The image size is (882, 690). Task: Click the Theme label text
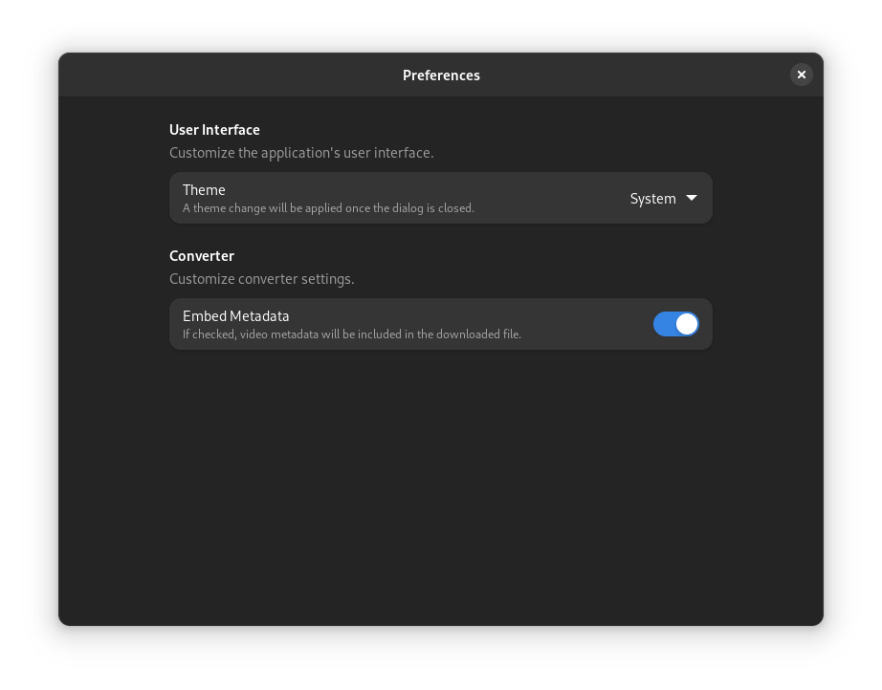(x=204, y=189)
